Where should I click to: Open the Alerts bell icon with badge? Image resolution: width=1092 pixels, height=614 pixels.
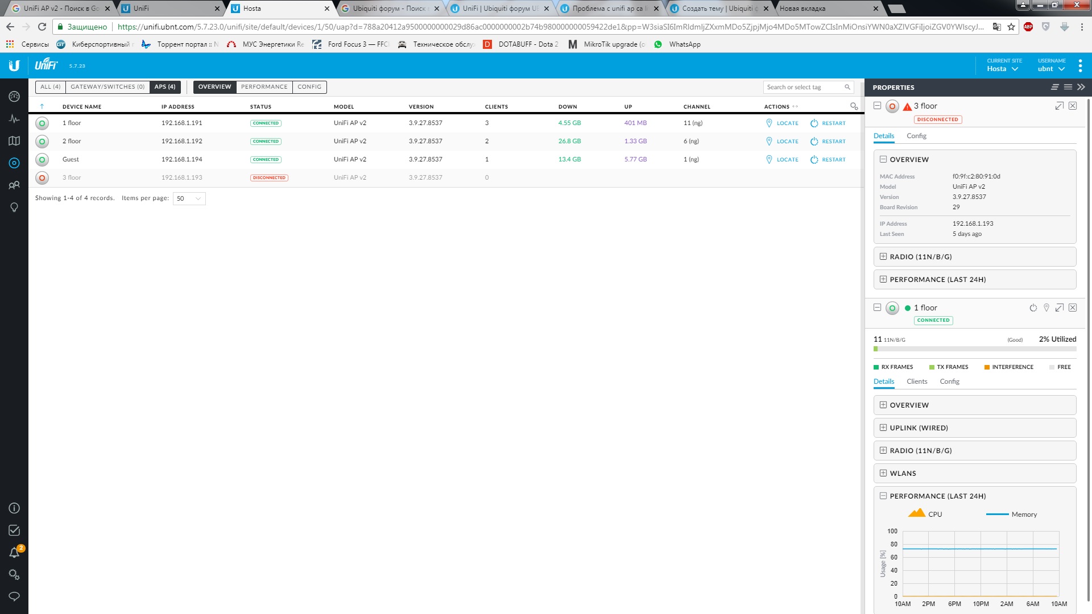pyautogui.click(x=15, y=552)
